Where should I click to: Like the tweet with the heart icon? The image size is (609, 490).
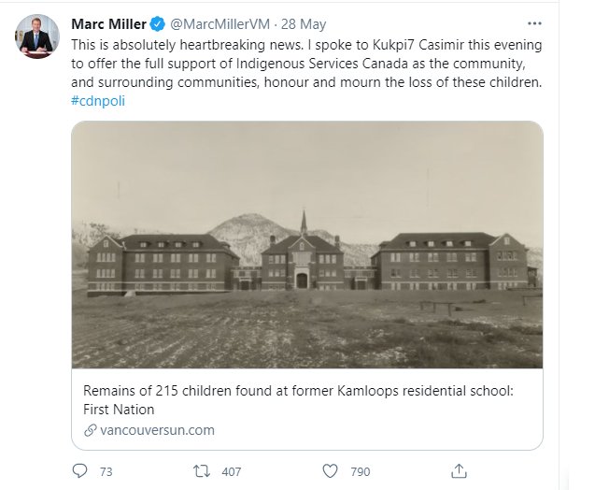point(330,471)
